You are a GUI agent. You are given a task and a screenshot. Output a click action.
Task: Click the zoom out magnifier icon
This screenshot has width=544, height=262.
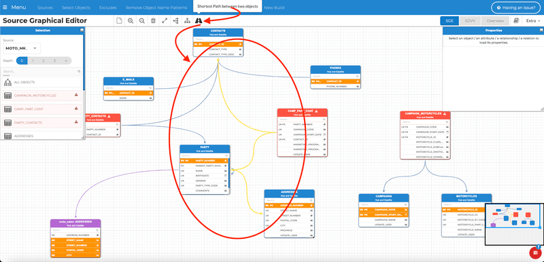pos(142,21)
